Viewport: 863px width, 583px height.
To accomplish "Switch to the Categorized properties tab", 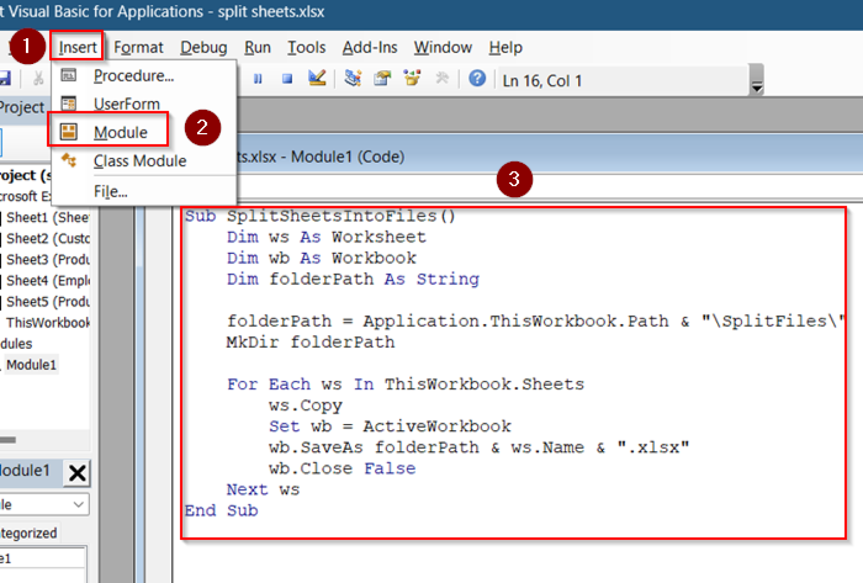I will pos(29,532).
